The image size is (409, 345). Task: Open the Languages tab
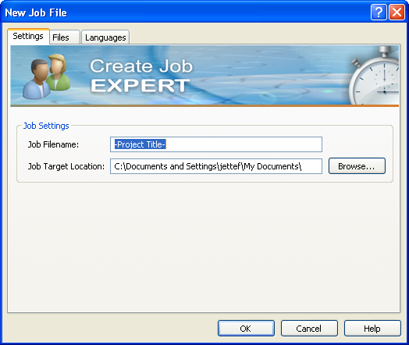[105, 37]
